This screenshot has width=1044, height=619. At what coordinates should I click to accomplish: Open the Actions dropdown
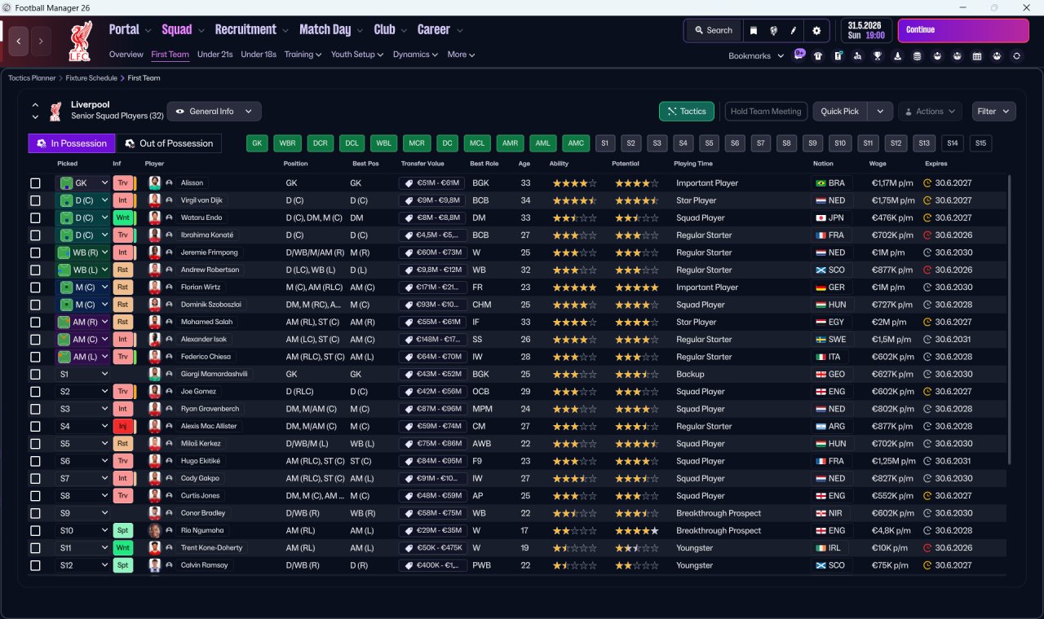(930, 112)
